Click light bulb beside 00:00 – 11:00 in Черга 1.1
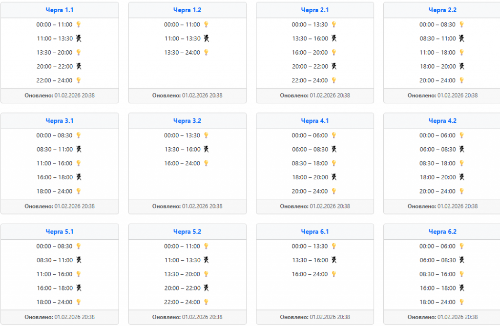Screen dimensions: 500x326 click(x=78, y=24)
